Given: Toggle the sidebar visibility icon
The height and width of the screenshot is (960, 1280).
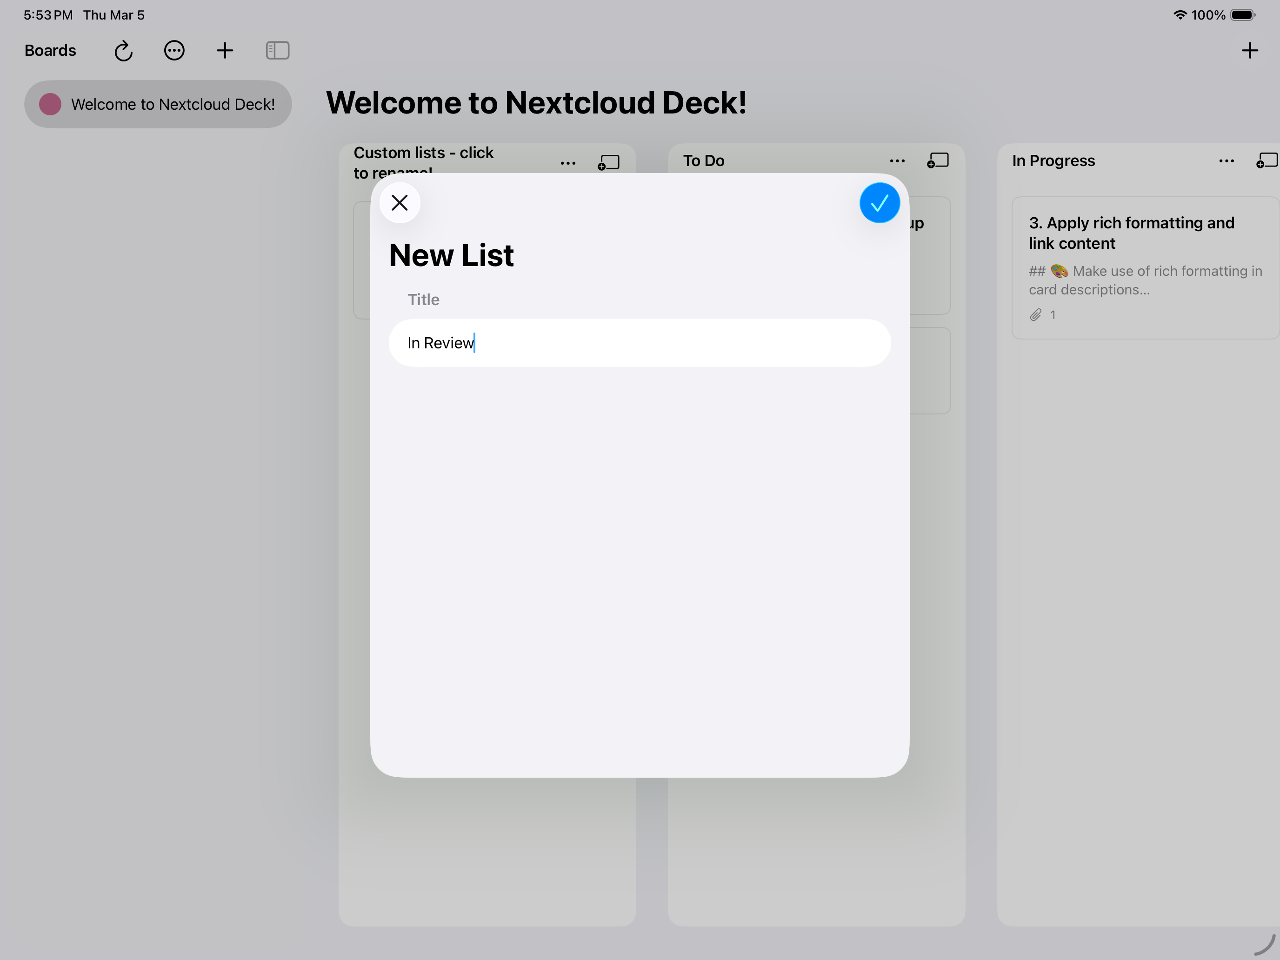Looking at the screenshot, I should tap(277, 51).
